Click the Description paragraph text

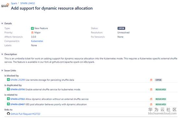pos(91,60)
